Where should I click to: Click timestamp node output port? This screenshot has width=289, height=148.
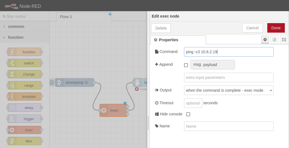coord(94,83)
